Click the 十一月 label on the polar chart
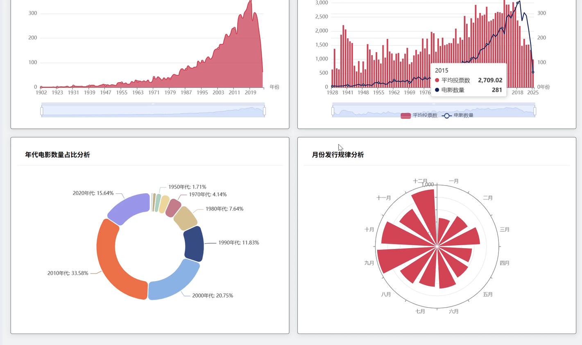Screen dimensions: 582x345 384,198
